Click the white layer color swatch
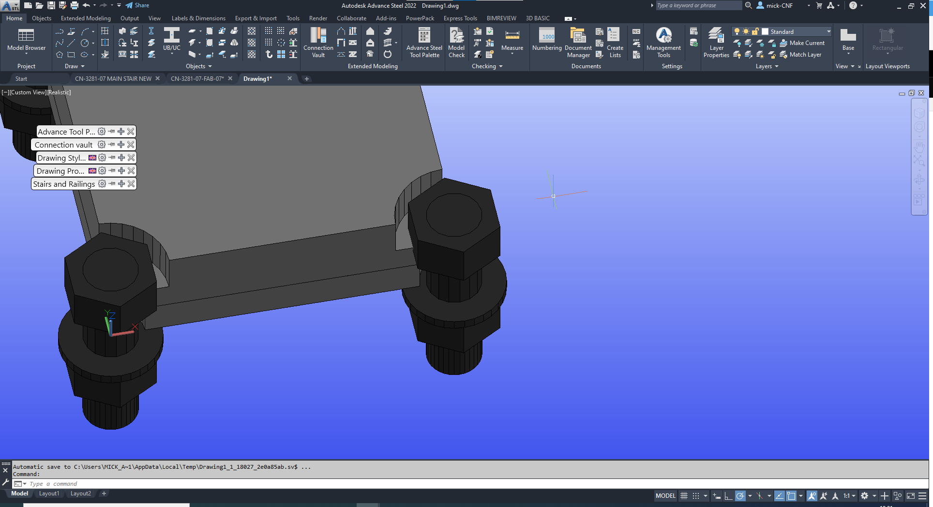 [x=765, y=31]
